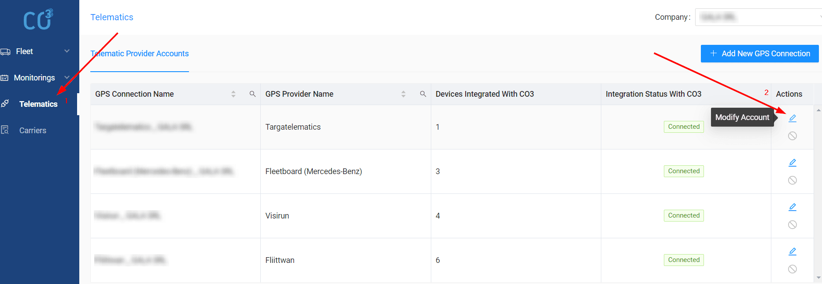The height and width of the screenshot is (284, 822).
Task: Click Connected status in Fliittwan row
Action: coord(684,260)
